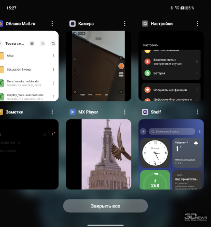Screen dimensions: 211x227
Task: Tap the MX Player app icon
Action: (x=72, y=112)
